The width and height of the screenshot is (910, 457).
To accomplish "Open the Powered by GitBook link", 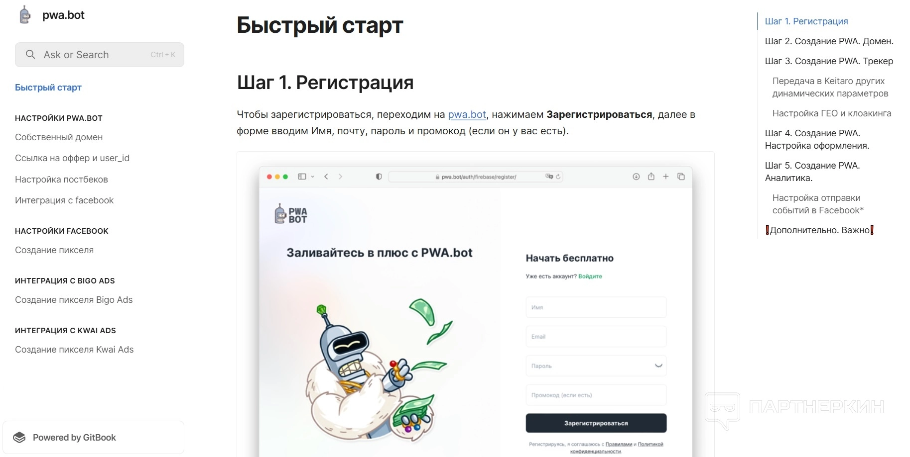I will [94, 438].
